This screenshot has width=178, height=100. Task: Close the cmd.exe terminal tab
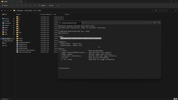click(79, 23)
